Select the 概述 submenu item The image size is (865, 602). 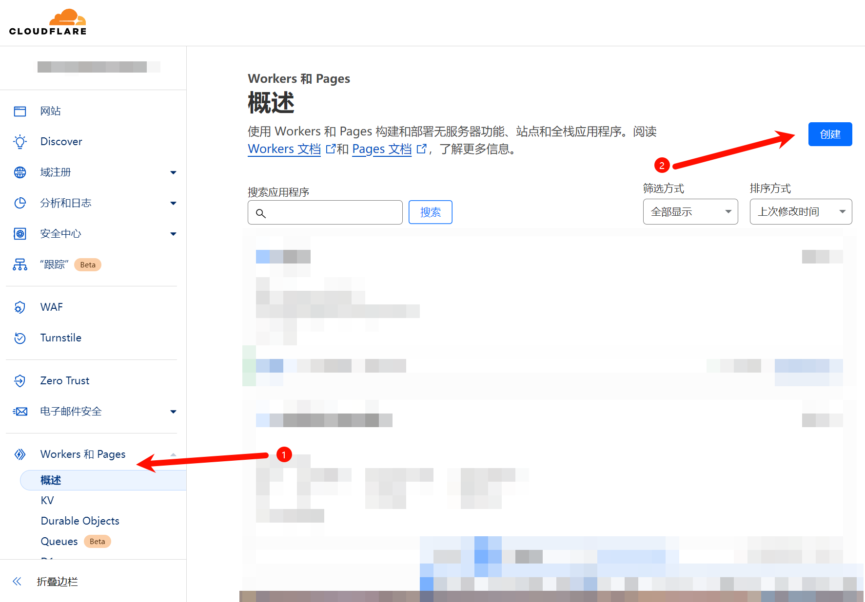103,480
